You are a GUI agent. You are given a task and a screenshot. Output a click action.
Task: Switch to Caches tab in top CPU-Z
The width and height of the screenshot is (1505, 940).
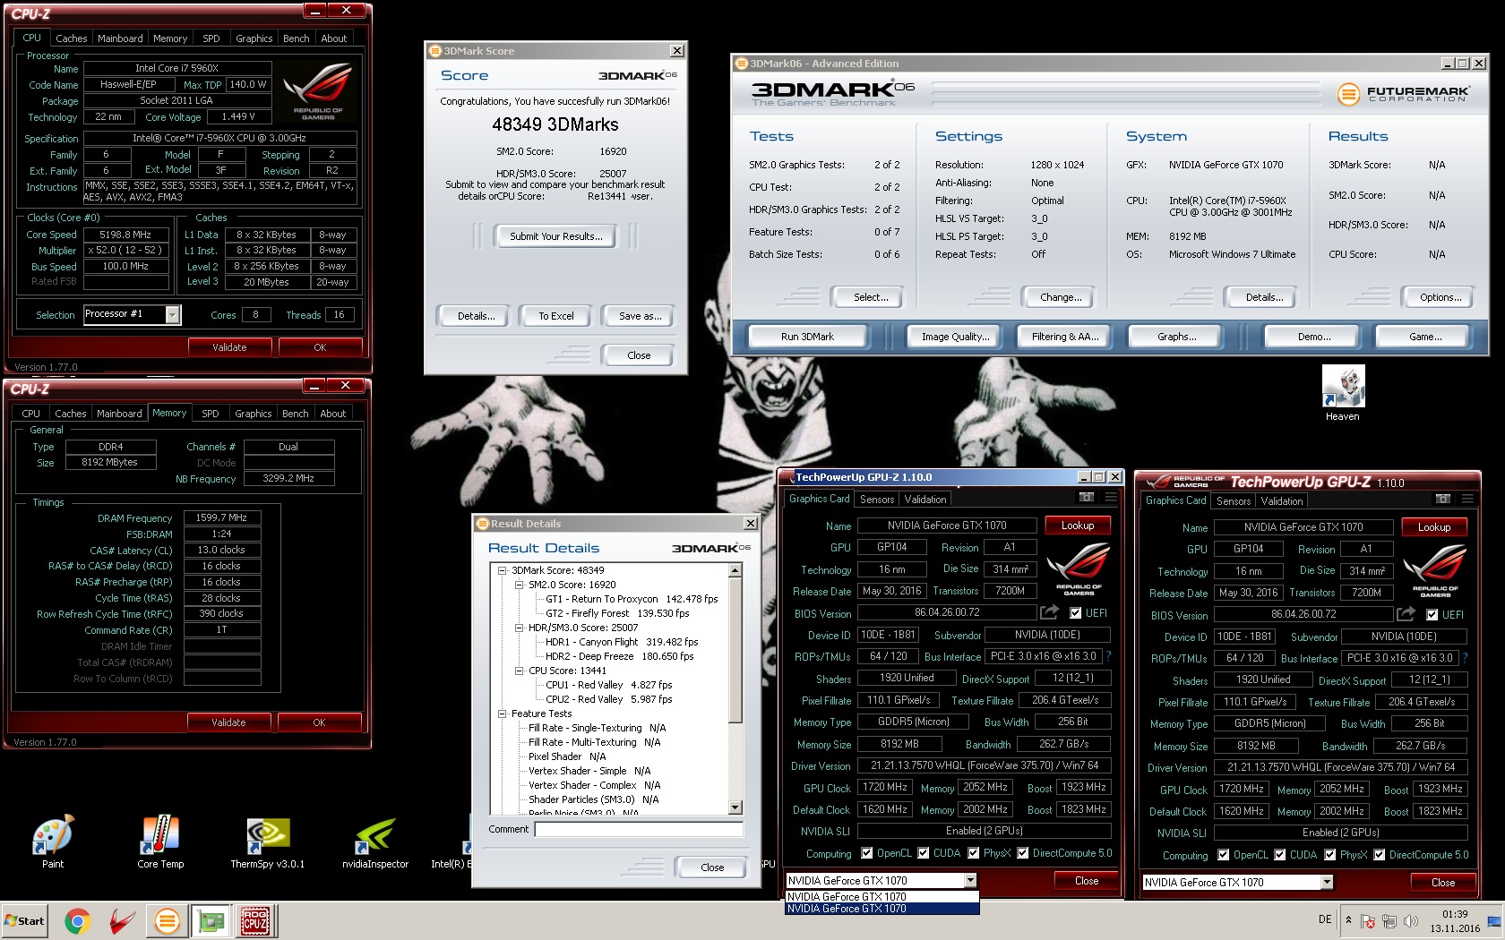point(71,38)
